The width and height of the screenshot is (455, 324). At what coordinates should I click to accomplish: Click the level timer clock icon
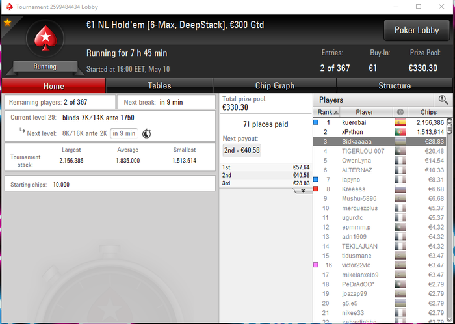(146, 133)
